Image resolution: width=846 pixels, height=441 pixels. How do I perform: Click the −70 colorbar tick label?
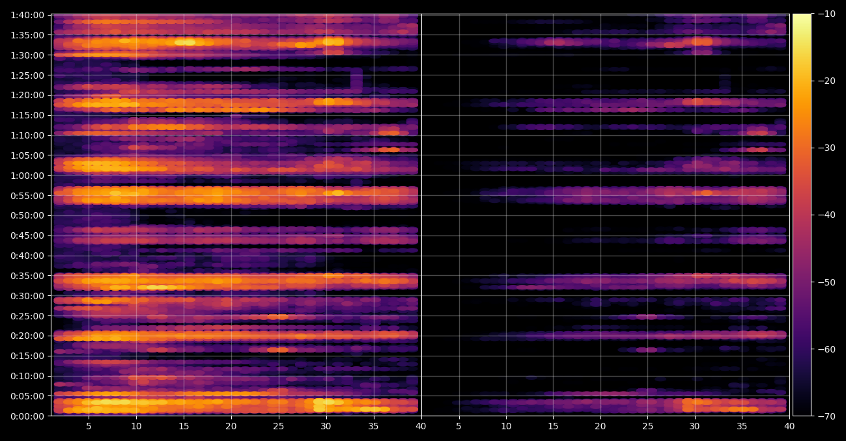click(827, 416)
